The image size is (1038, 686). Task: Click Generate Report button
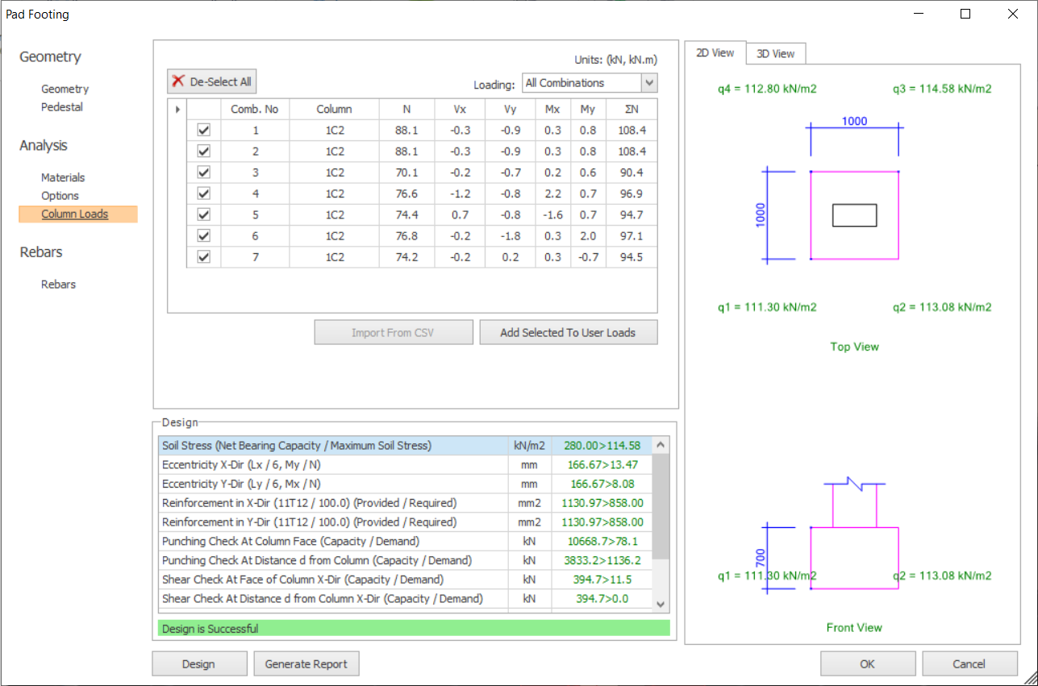tap(306, 664)
